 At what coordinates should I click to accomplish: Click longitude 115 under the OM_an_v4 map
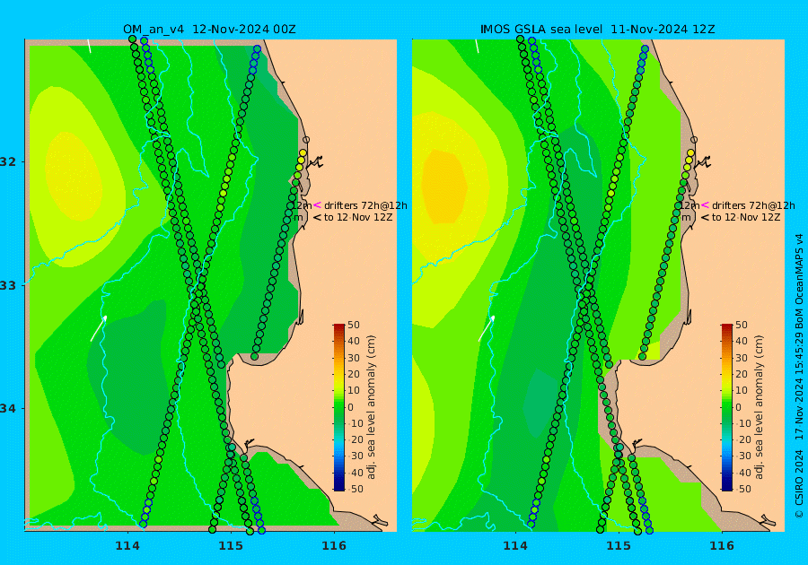(231, 546)
